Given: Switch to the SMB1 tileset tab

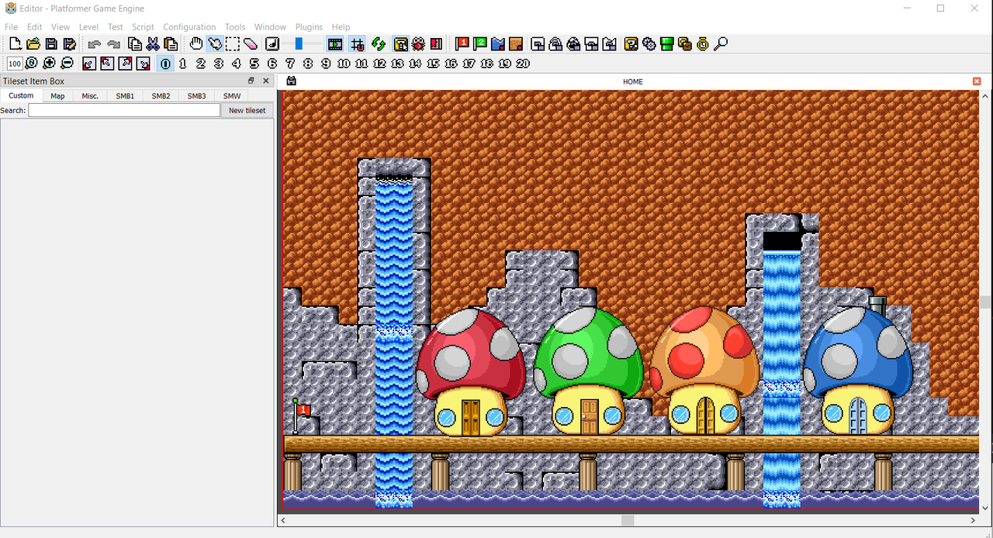Looking at the screenshot, I should 125,96.
